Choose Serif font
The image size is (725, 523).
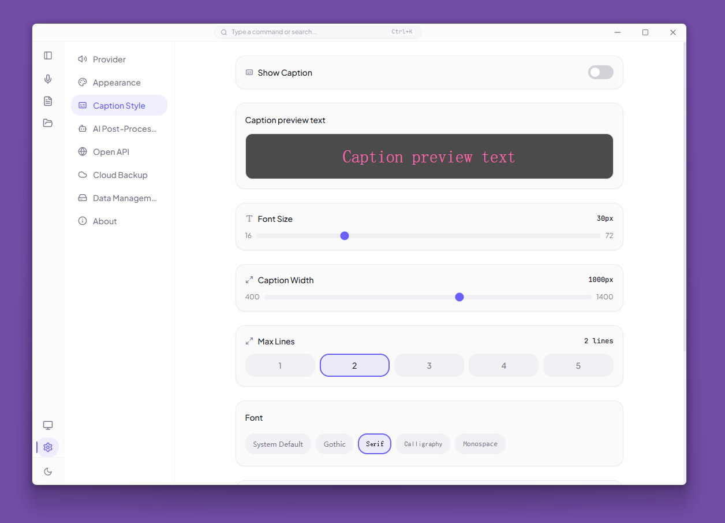coord(375,444)
